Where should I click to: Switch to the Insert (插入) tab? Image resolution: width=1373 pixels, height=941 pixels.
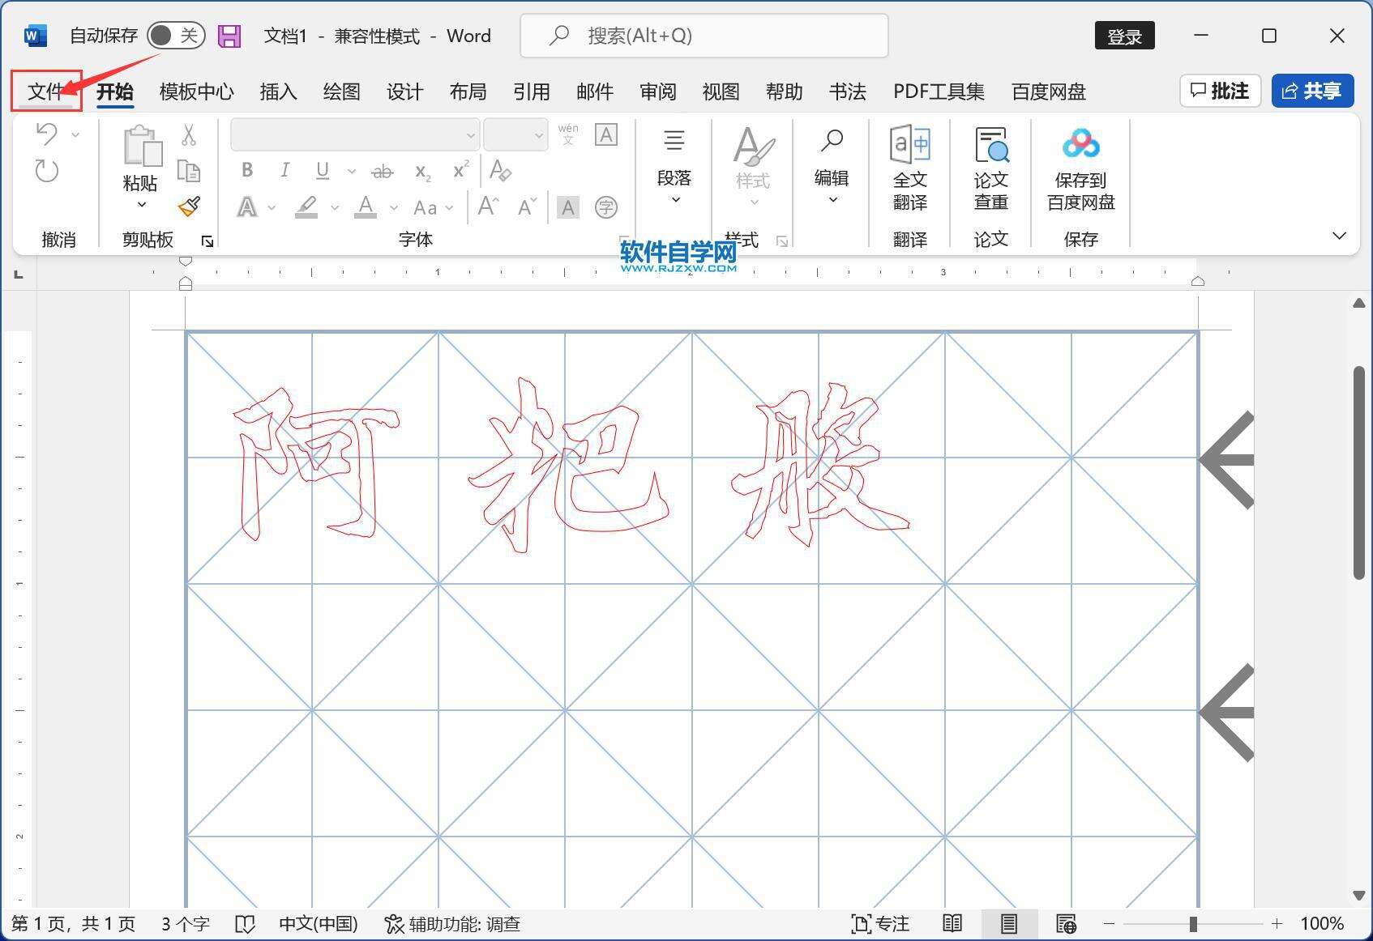pos(278,92)
